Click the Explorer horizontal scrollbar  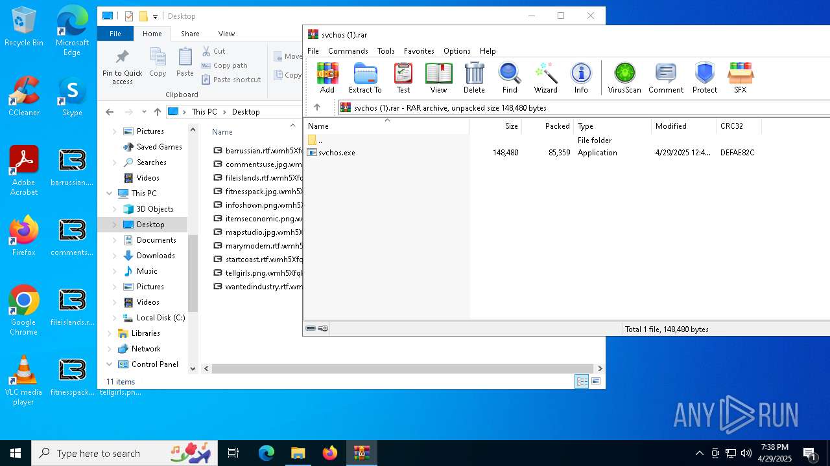coord(403,368)
